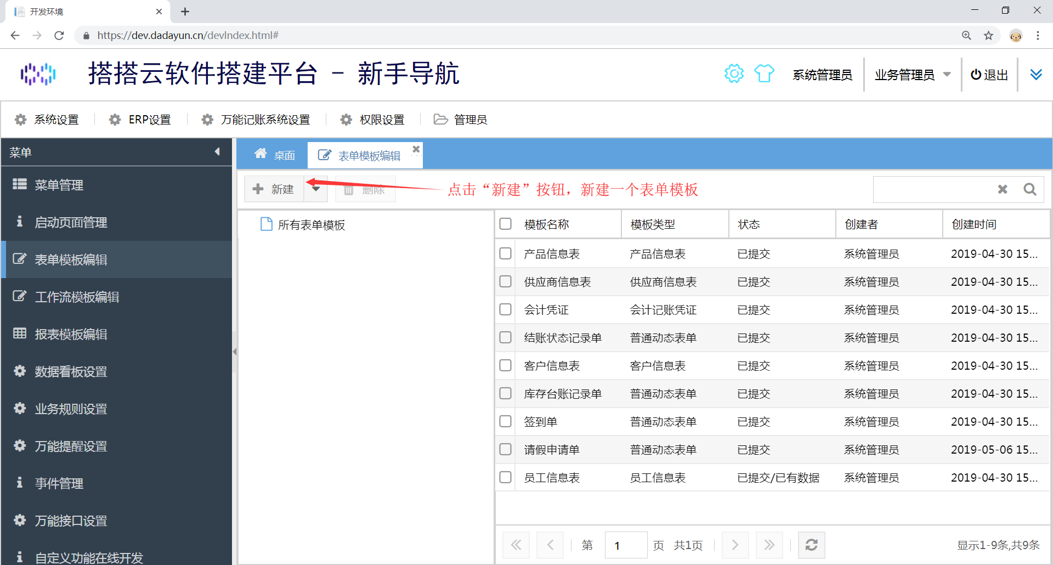Open the 万能记账系统设置 menu
Viewport: 1053px width, 565px height.
[256, 120]
